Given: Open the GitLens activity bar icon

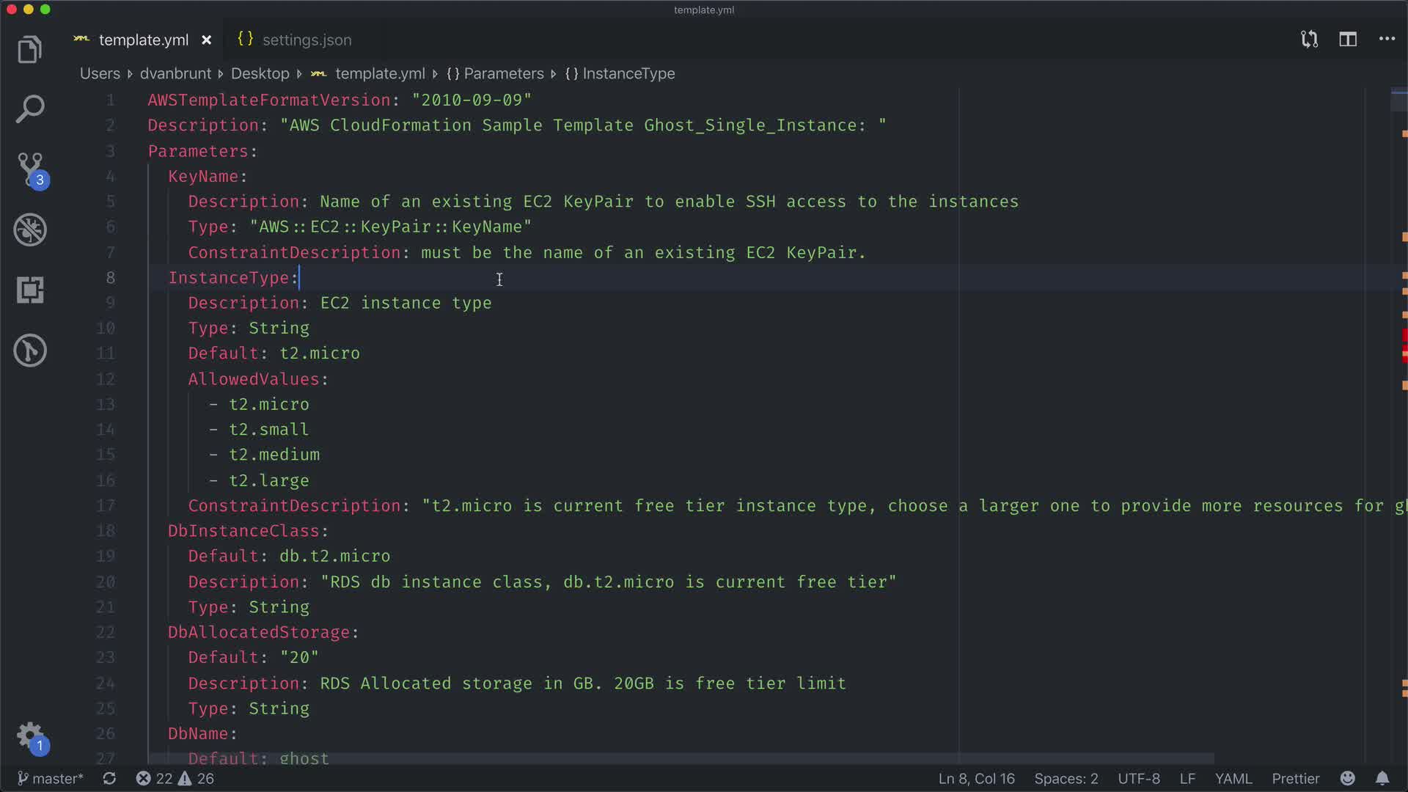Looking at the screenshot, I should [30, 351].
